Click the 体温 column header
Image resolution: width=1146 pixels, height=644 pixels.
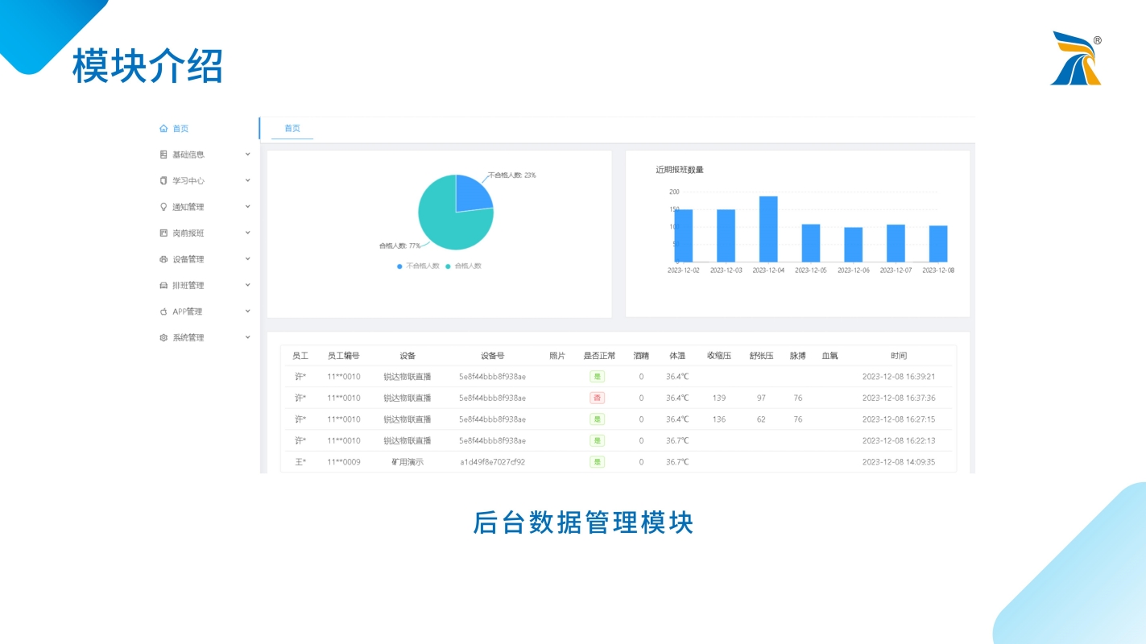point(677,356)
